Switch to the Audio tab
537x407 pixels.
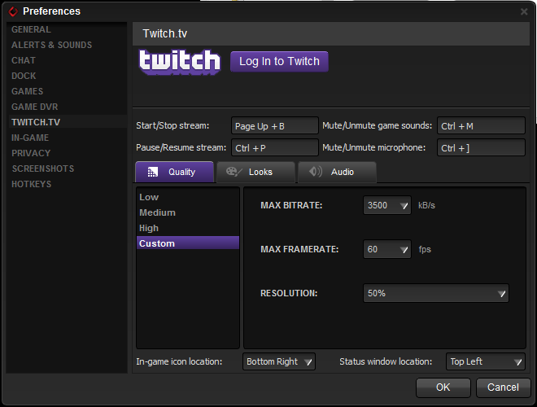338,172
